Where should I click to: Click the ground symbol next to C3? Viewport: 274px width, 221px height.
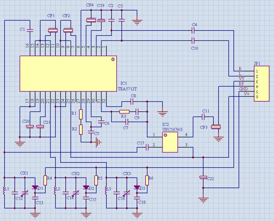pos(137,22)
